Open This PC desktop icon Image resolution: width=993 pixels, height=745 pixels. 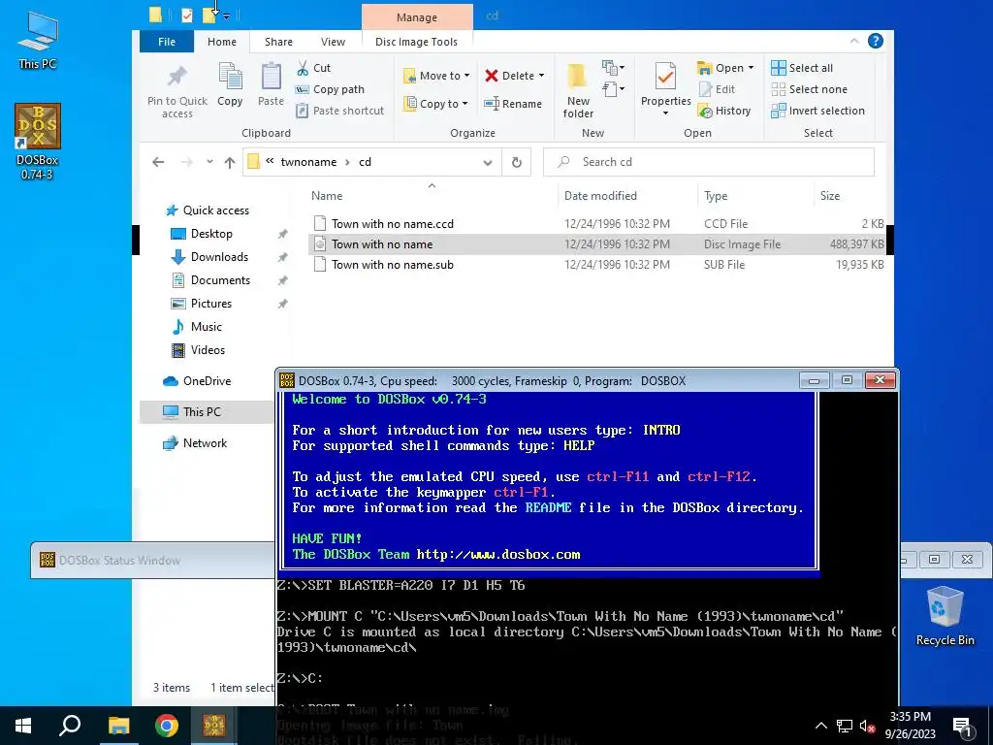pos(38,40)
